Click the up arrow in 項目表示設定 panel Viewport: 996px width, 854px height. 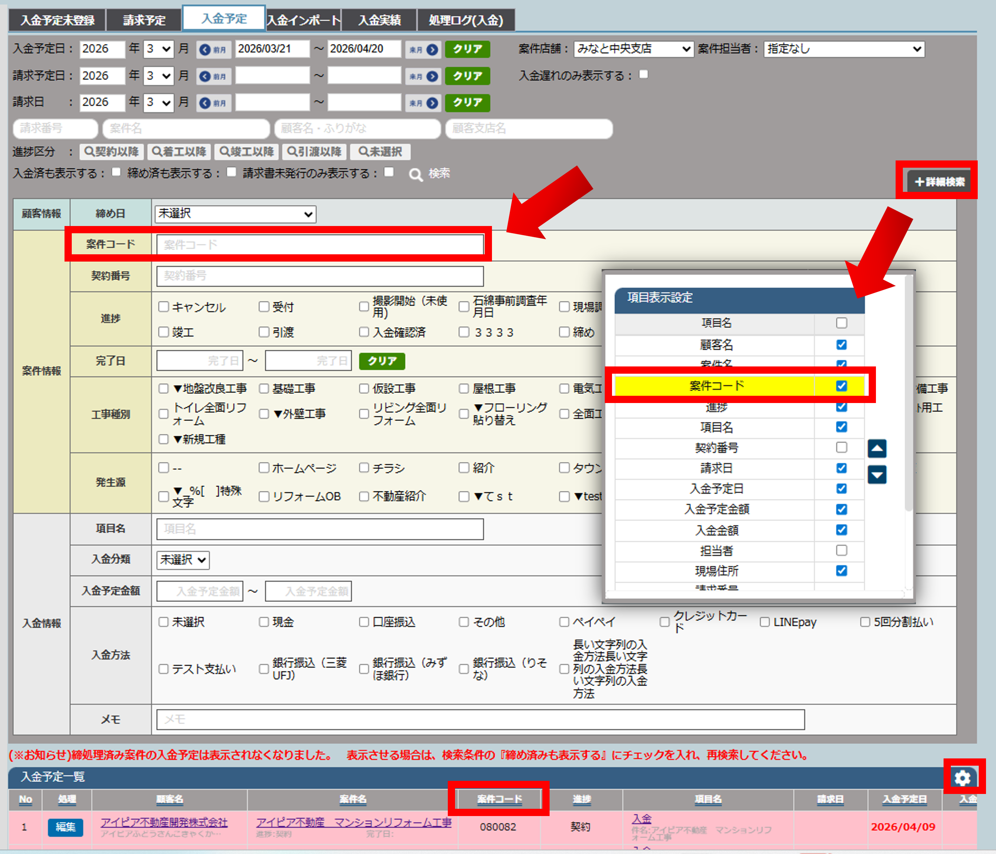click(x=877, y=449)
